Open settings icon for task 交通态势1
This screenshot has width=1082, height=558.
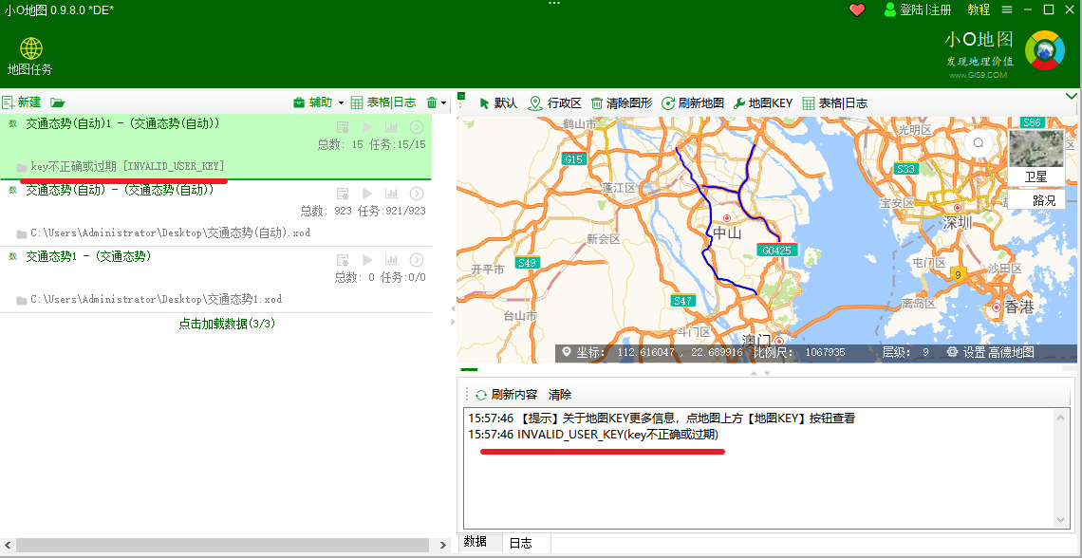click(x=343, y=259)
